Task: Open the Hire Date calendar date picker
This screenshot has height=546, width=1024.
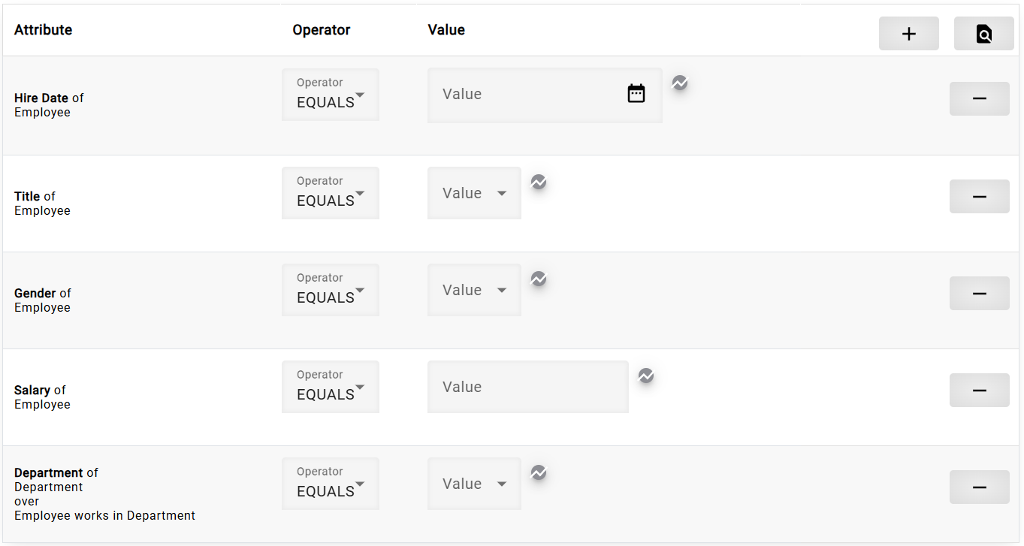Action: (636, 93)
